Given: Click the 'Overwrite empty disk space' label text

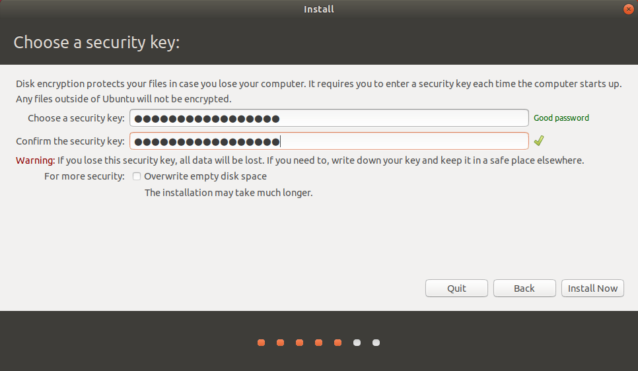Looking at the screenshot, I should point(205,176).
